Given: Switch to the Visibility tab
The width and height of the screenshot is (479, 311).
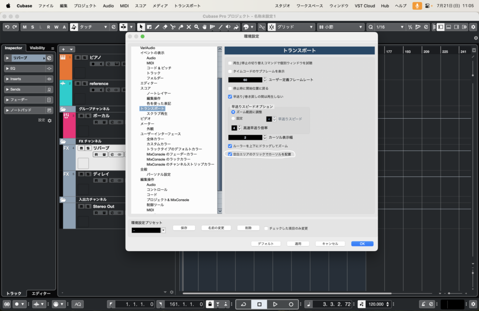Looking at the screenshot, I should point(37,48).
